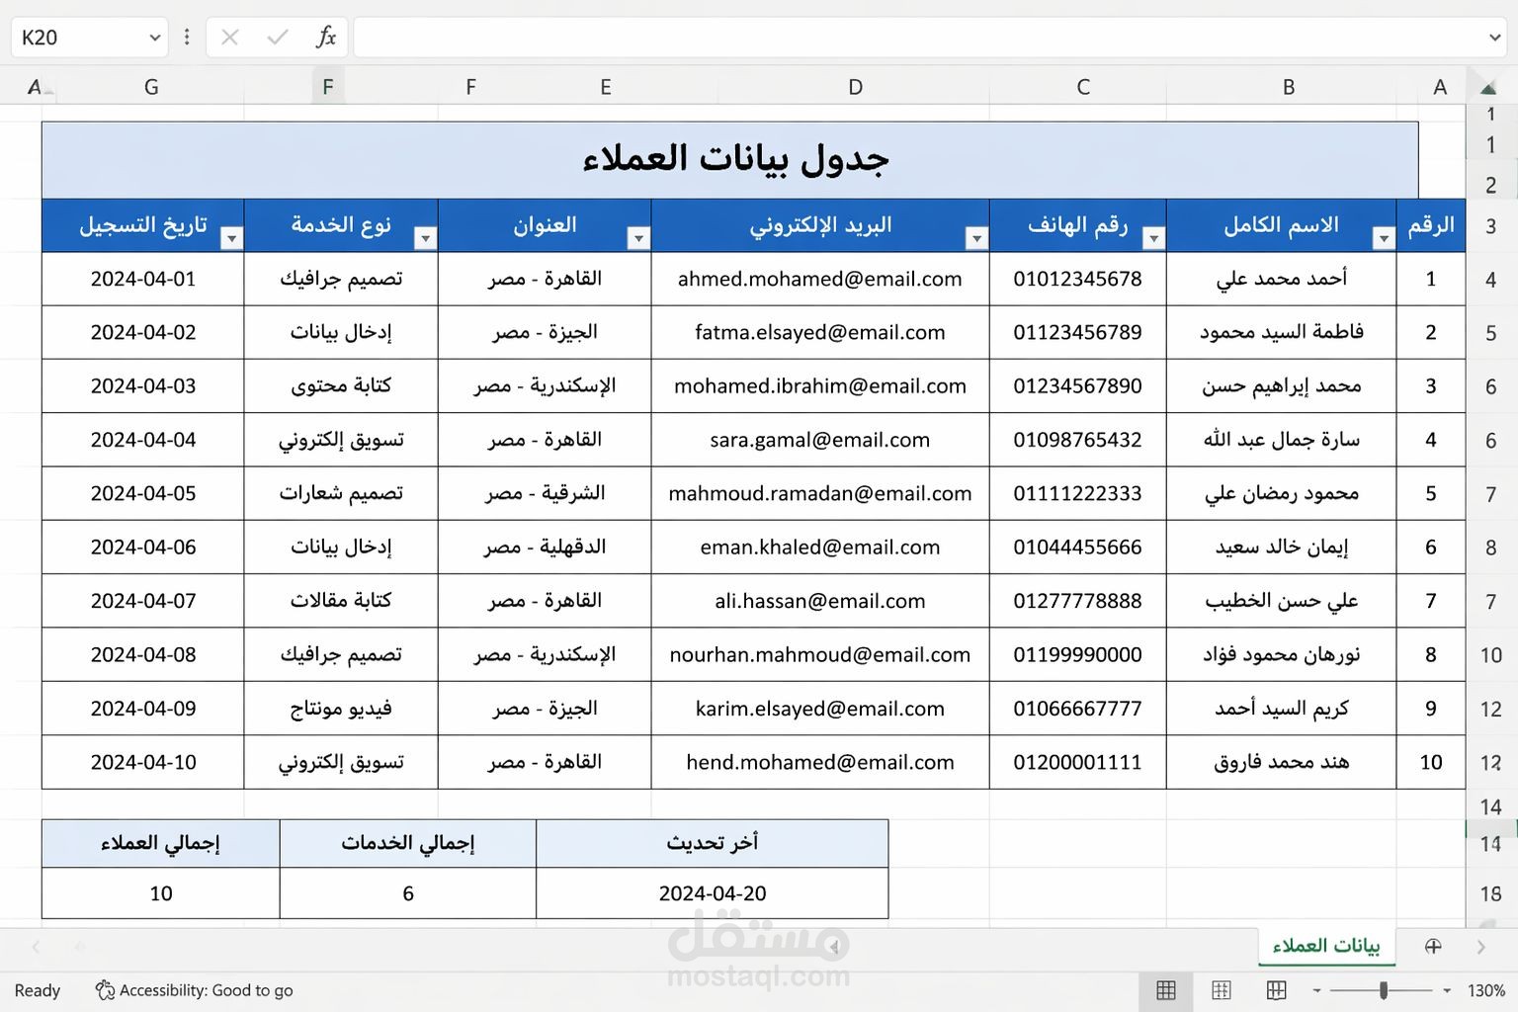
Task: Switch to Page Layout view icon
Action: point(1222,990)
